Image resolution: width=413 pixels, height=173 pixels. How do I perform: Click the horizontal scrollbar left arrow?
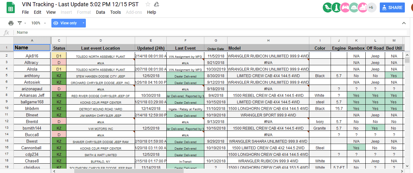(x=54, y=171)
